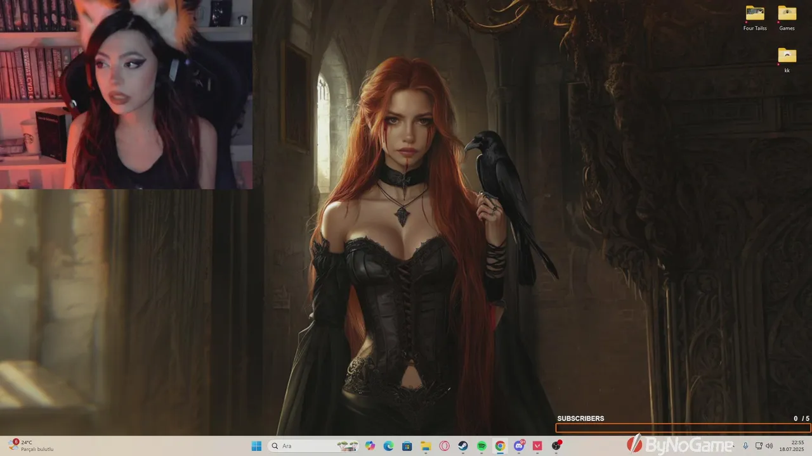Screen dimensions: 812x456
Task: Select the kk folder on desktop
Action: tap(787, 61)
